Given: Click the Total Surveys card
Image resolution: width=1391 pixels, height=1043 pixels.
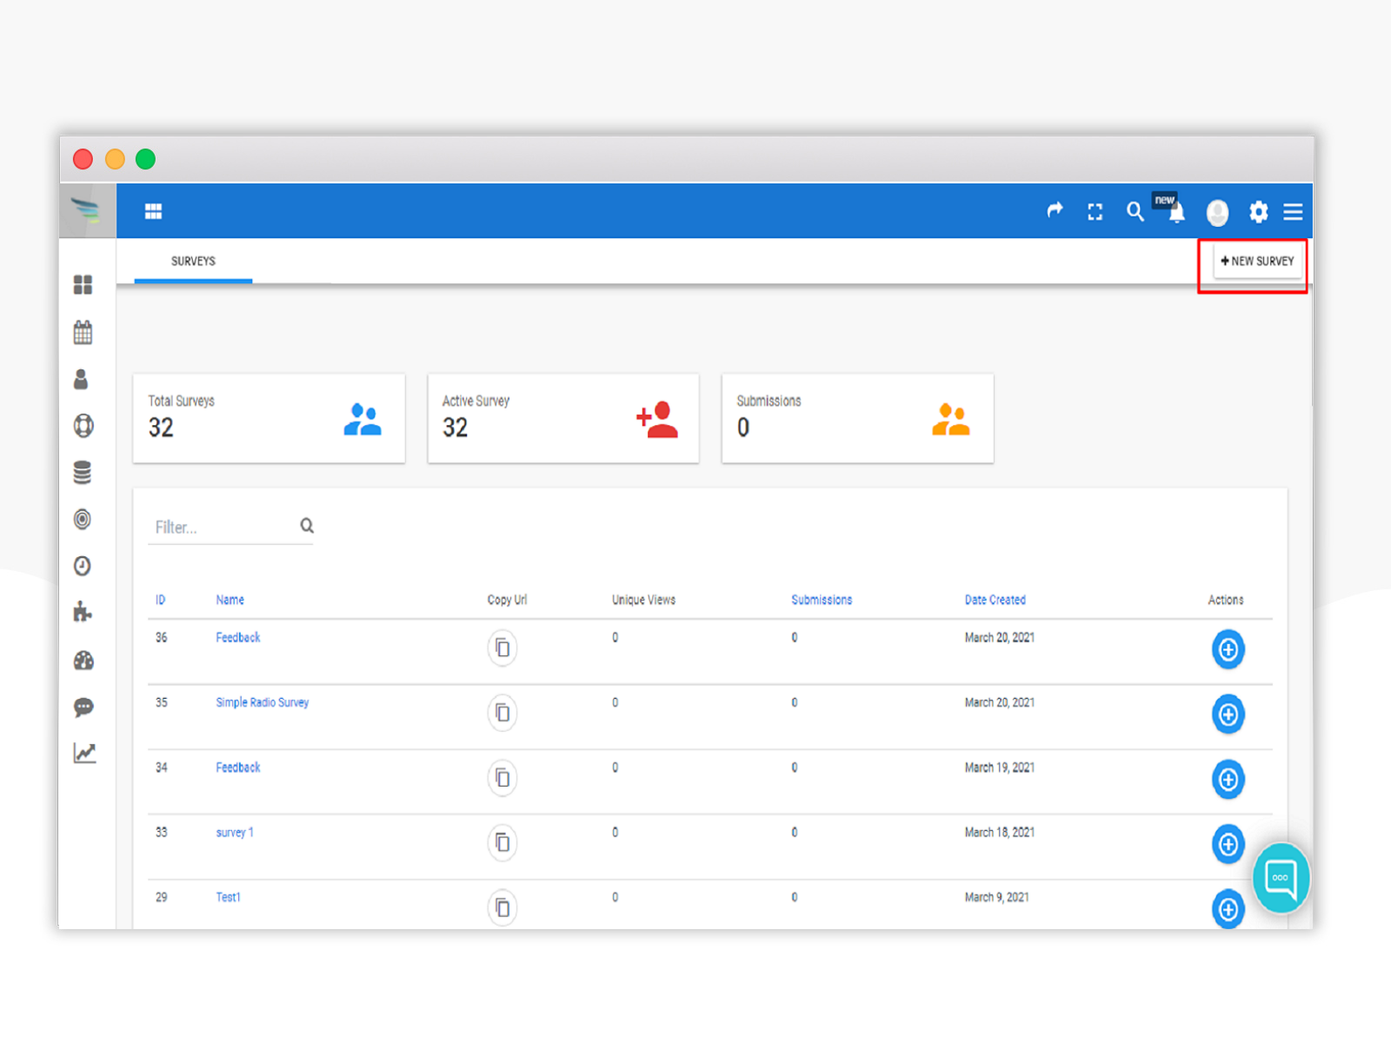Looking at the screenshot, I should (x=269, y=418).
